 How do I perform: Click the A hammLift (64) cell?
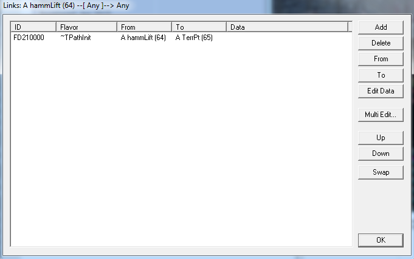point(143,38)
